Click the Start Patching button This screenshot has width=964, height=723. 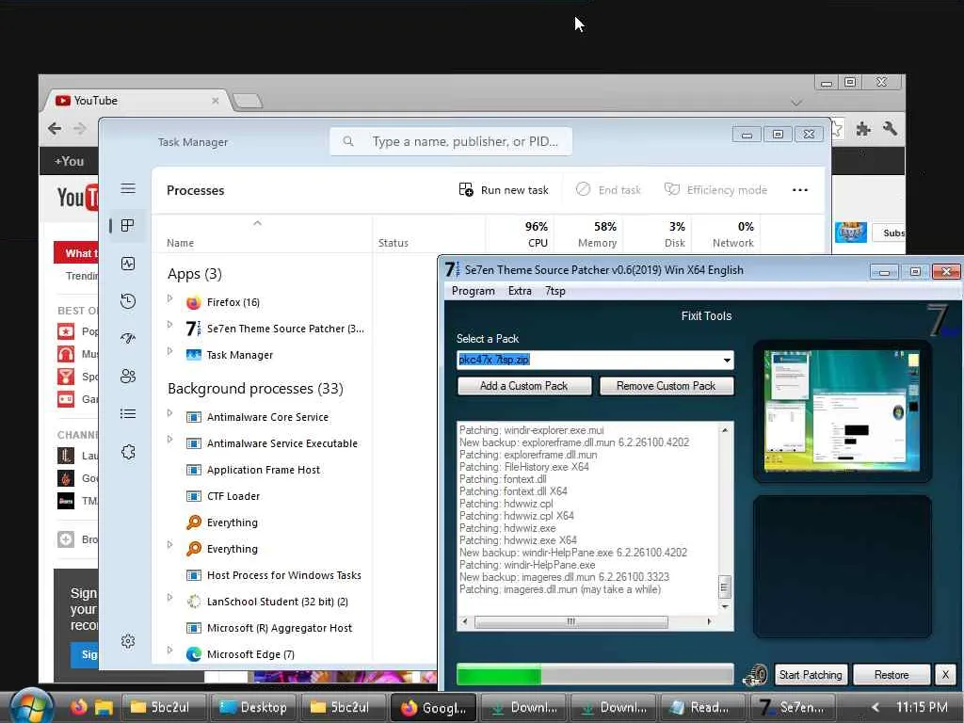coord(811,675)
